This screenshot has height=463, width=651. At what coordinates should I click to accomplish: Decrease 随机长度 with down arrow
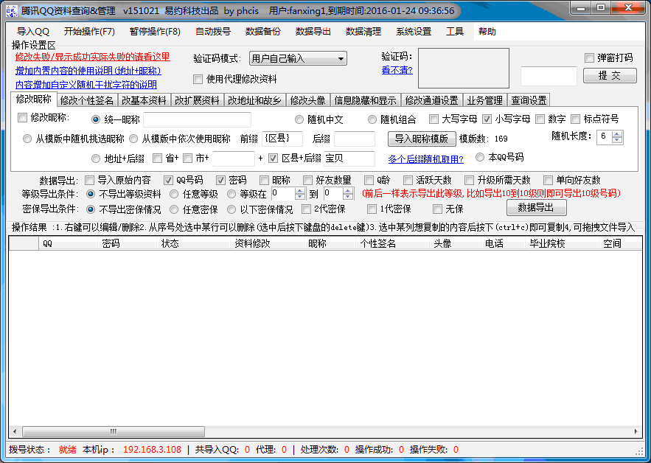pyautogui.click(x=617, y=140)
